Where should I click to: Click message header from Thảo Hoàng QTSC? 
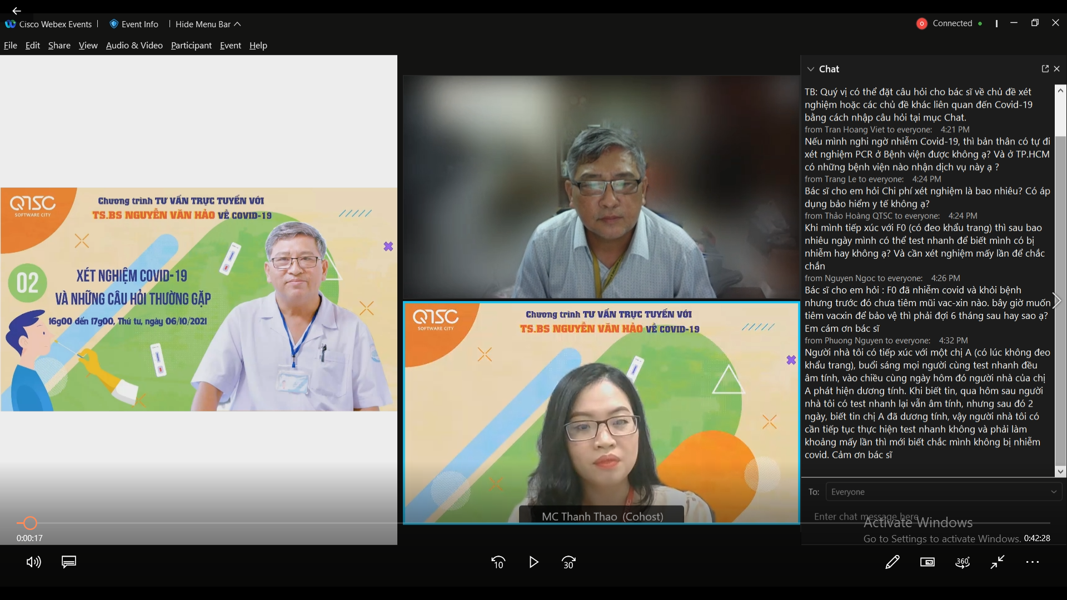point(891,216)
